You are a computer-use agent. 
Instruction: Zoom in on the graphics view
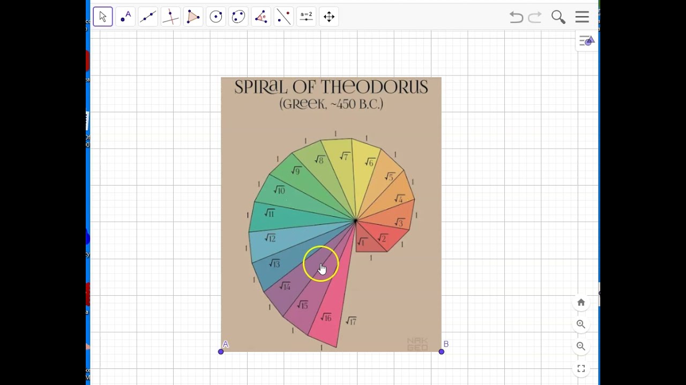(581, 324)
